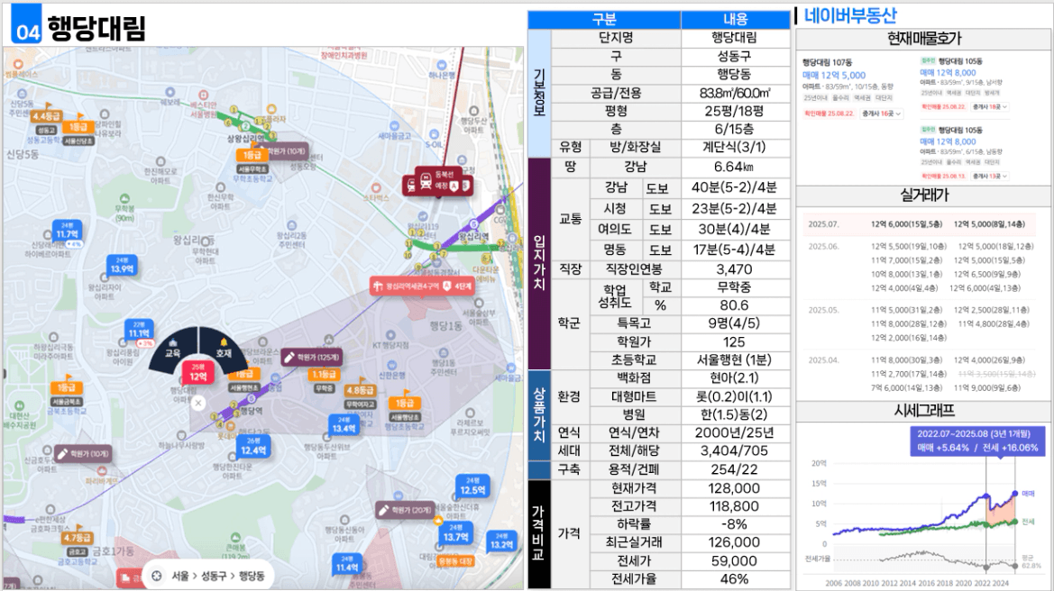
Task: Select 행당동 in the location breadcrumb
Action: tap(252, 576)
